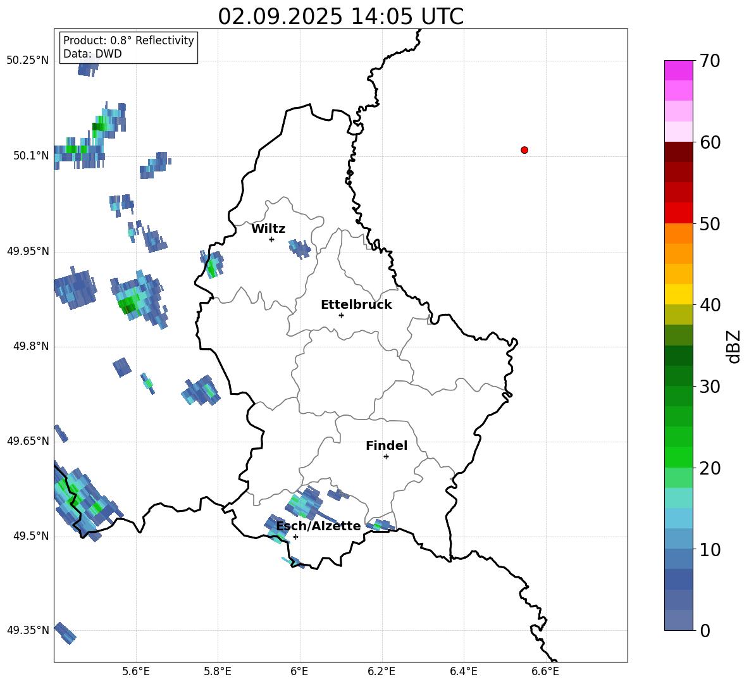Click the 50.25°N latitude tick label

(x=28, y=61)
